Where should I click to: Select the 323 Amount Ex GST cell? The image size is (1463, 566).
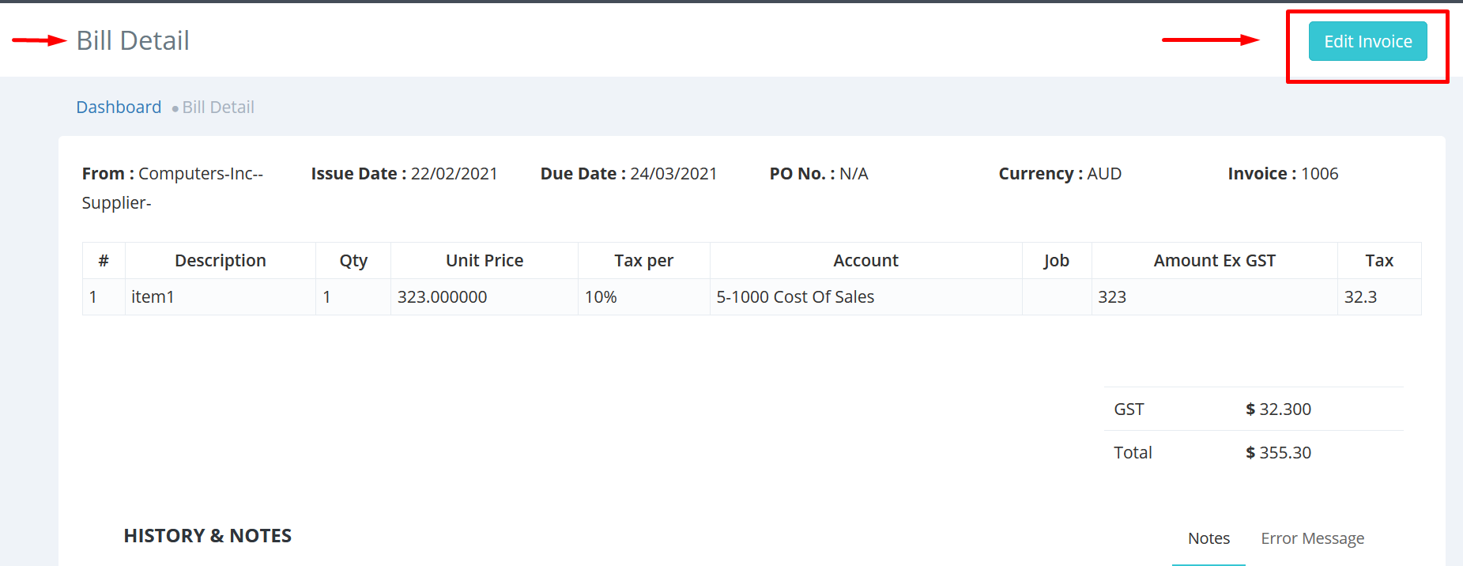(1215, 297)
